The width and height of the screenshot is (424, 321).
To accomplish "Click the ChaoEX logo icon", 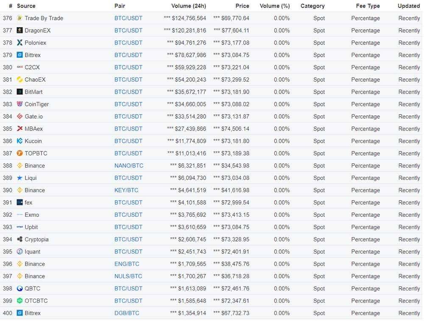I will tap(20, 79).
